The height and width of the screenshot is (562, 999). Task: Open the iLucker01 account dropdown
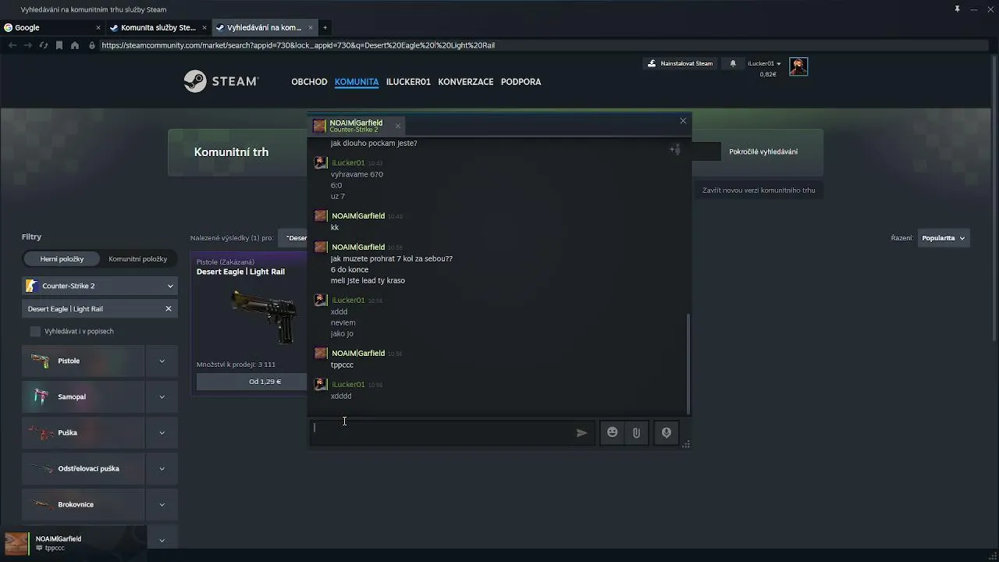click(x=764, y=63)
